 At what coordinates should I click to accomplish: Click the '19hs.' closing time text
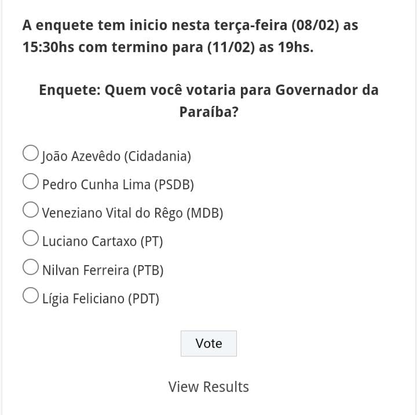pyautogui.click(x=295, y=47)
